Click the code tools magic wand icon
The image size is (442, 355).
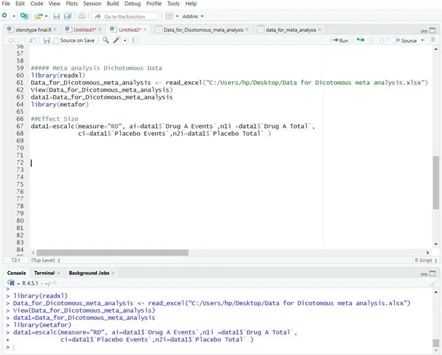tap(117, 40)
